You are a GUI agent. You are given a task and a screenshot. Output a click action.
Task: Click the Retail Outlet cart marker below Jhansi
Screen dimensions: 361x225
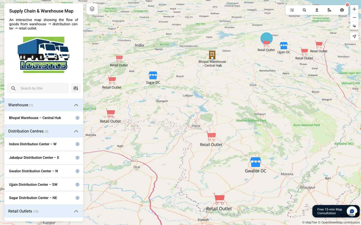coord(211,137)
